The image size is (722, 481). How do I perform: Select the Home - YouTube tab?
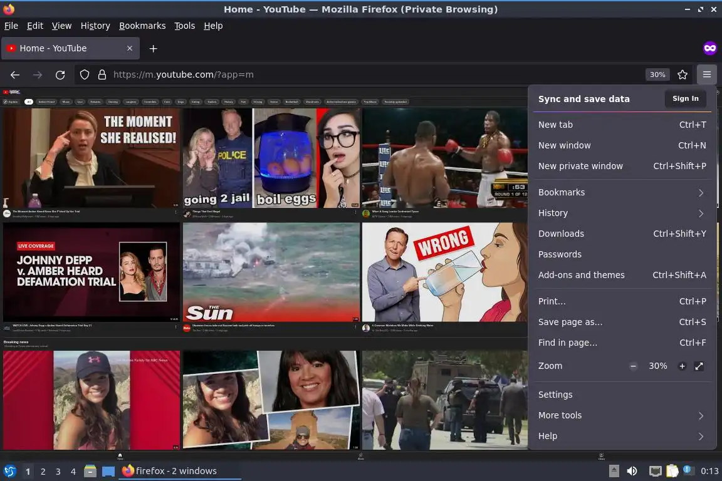[70, 48]
